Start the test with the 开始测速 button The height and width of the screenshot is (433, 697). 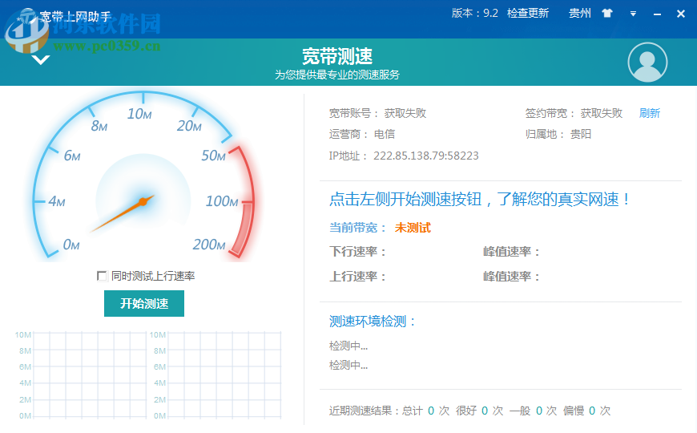click(x=144, y=303)
